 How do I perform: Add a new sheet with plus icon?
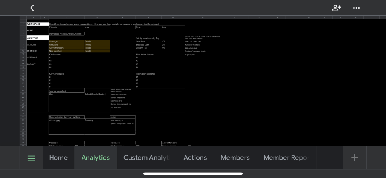[x=355, y=158]
